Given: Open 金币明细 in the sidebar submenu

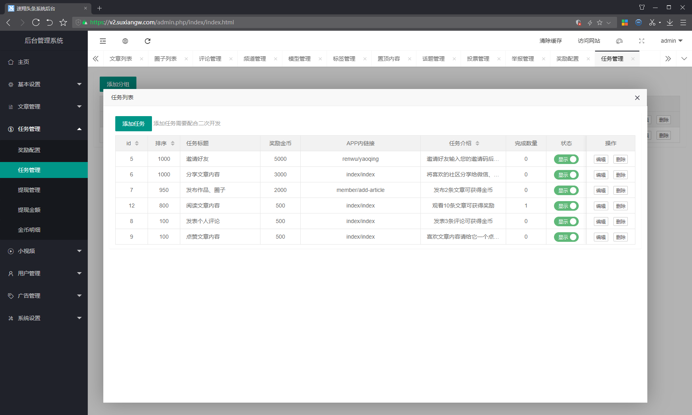Looking at the screenshot, I should tap(44, 230).
